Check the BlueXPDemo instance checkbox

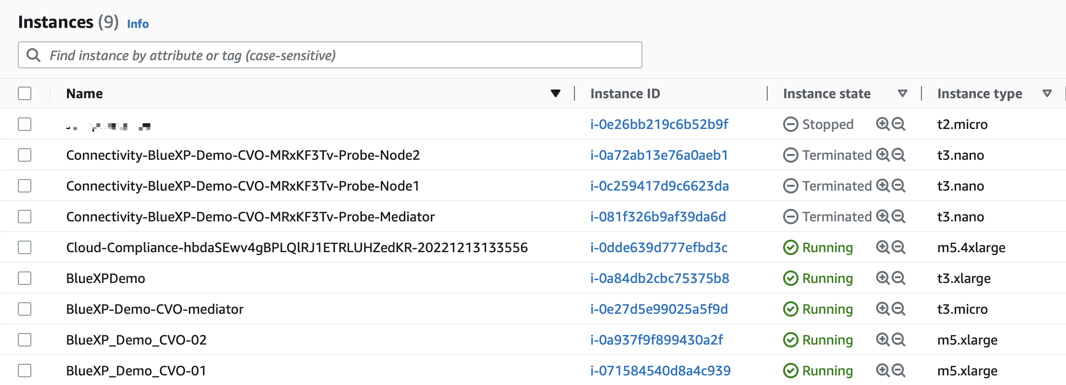coord(25,278)
